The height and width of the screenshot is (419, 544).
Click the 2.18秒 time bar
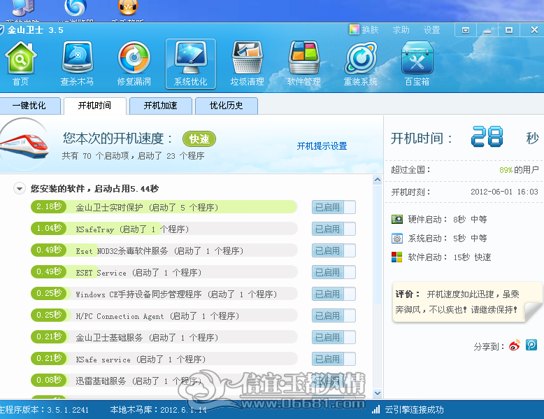49,206
